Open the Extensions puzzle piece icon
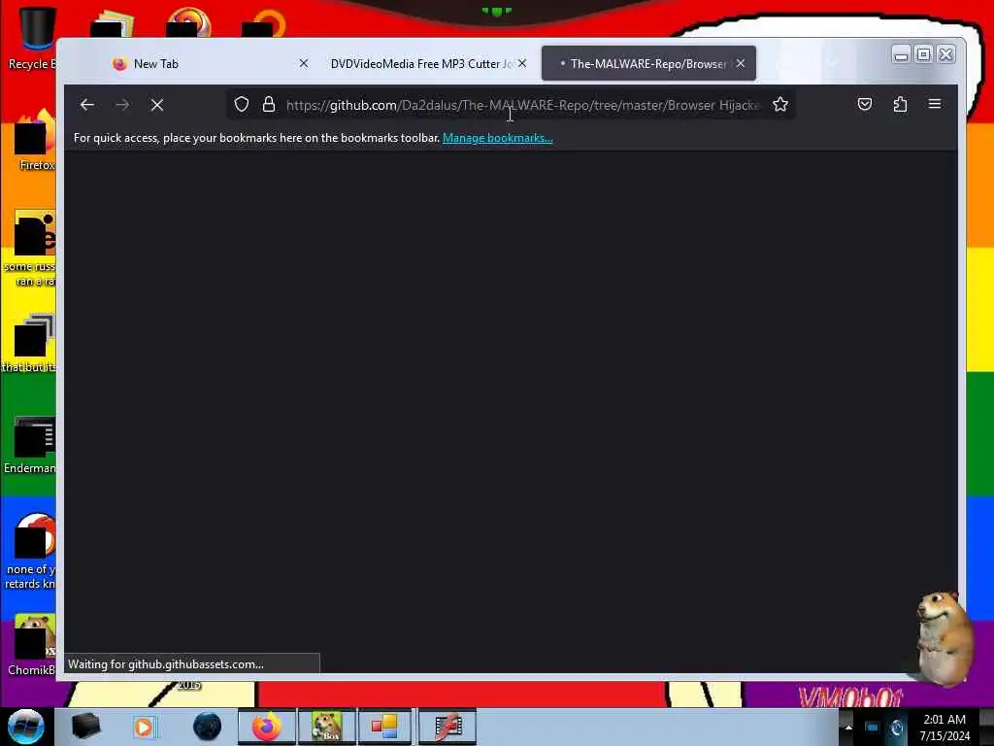This screenshot has width=994, height=746. point(900,104)
